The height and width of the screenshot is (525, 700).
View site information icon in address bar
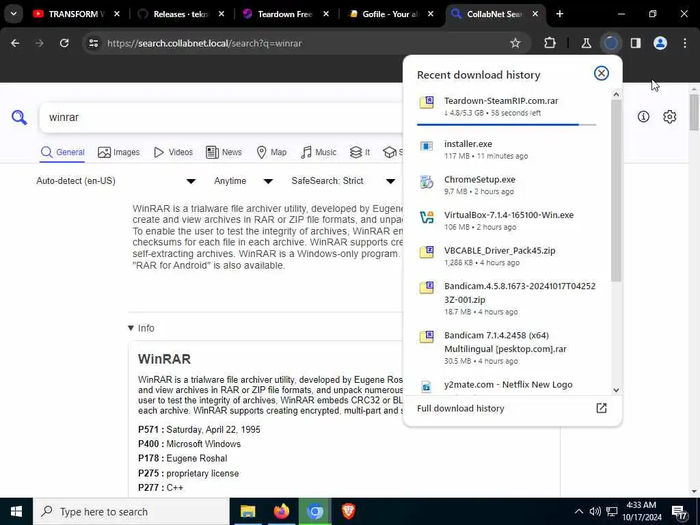(93, 43)
